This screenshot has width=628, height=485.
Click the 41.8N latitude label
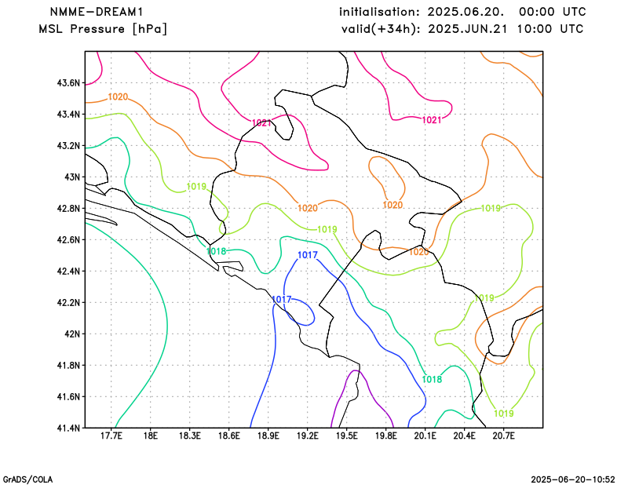click(x=68, y=365)
